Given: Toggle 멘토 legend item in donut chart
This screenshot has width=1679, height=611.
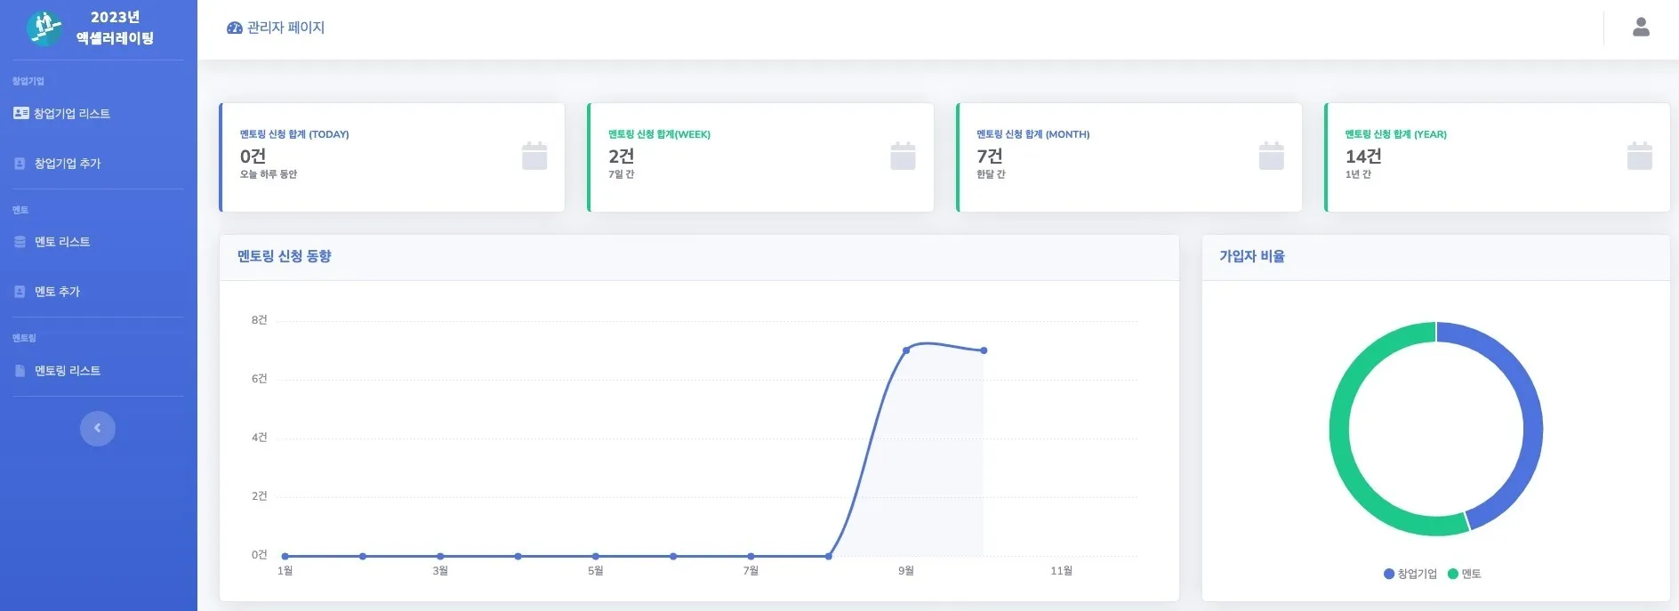Looking at the screenshot, I should 1465,574.
